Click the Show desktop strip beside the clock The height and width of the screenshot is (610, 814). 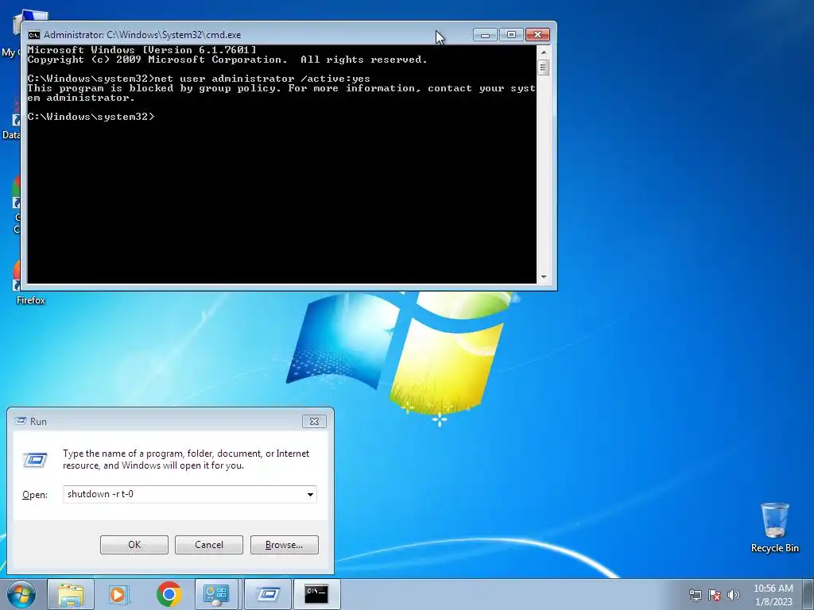pos(808,594)
